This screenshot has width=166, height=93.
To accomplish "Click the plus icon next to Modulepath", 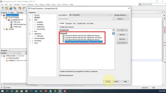I will coord(113,30).
